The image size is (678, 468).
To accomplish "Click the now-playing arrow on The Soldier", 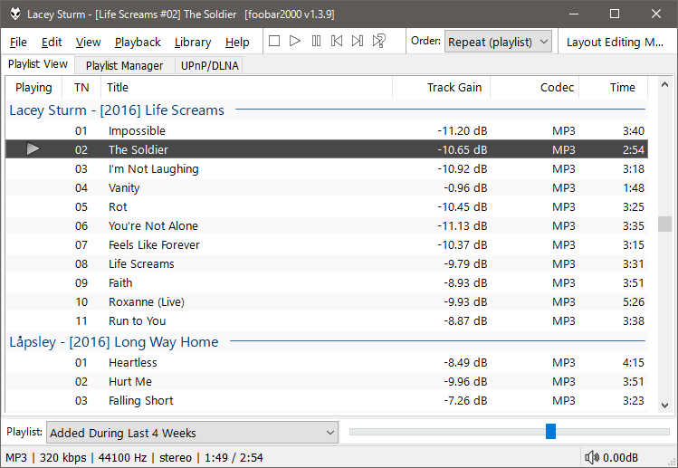I will [x=33, y=149].
